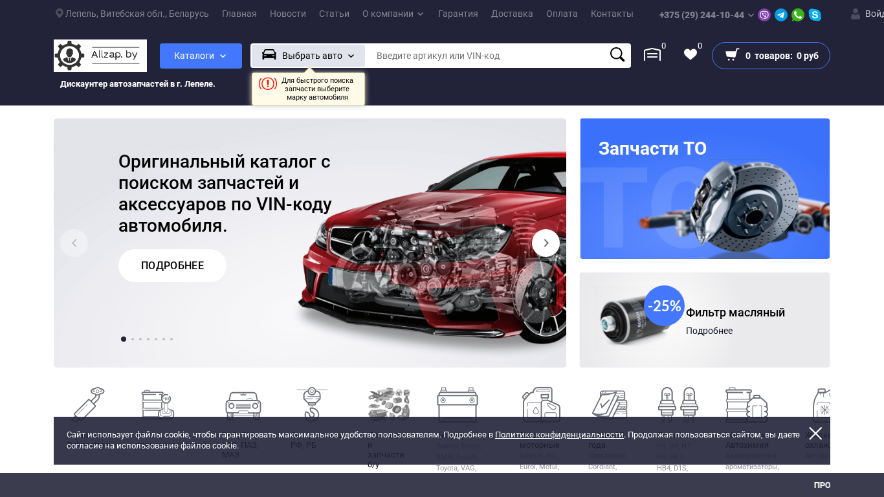Open the Контакты menu item
This screenshot has height=497, width=884.
(612, 14)
